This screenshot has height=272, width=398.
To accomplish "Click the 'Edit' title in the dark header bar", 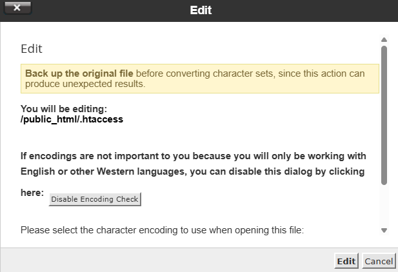I will coord(201,10).
